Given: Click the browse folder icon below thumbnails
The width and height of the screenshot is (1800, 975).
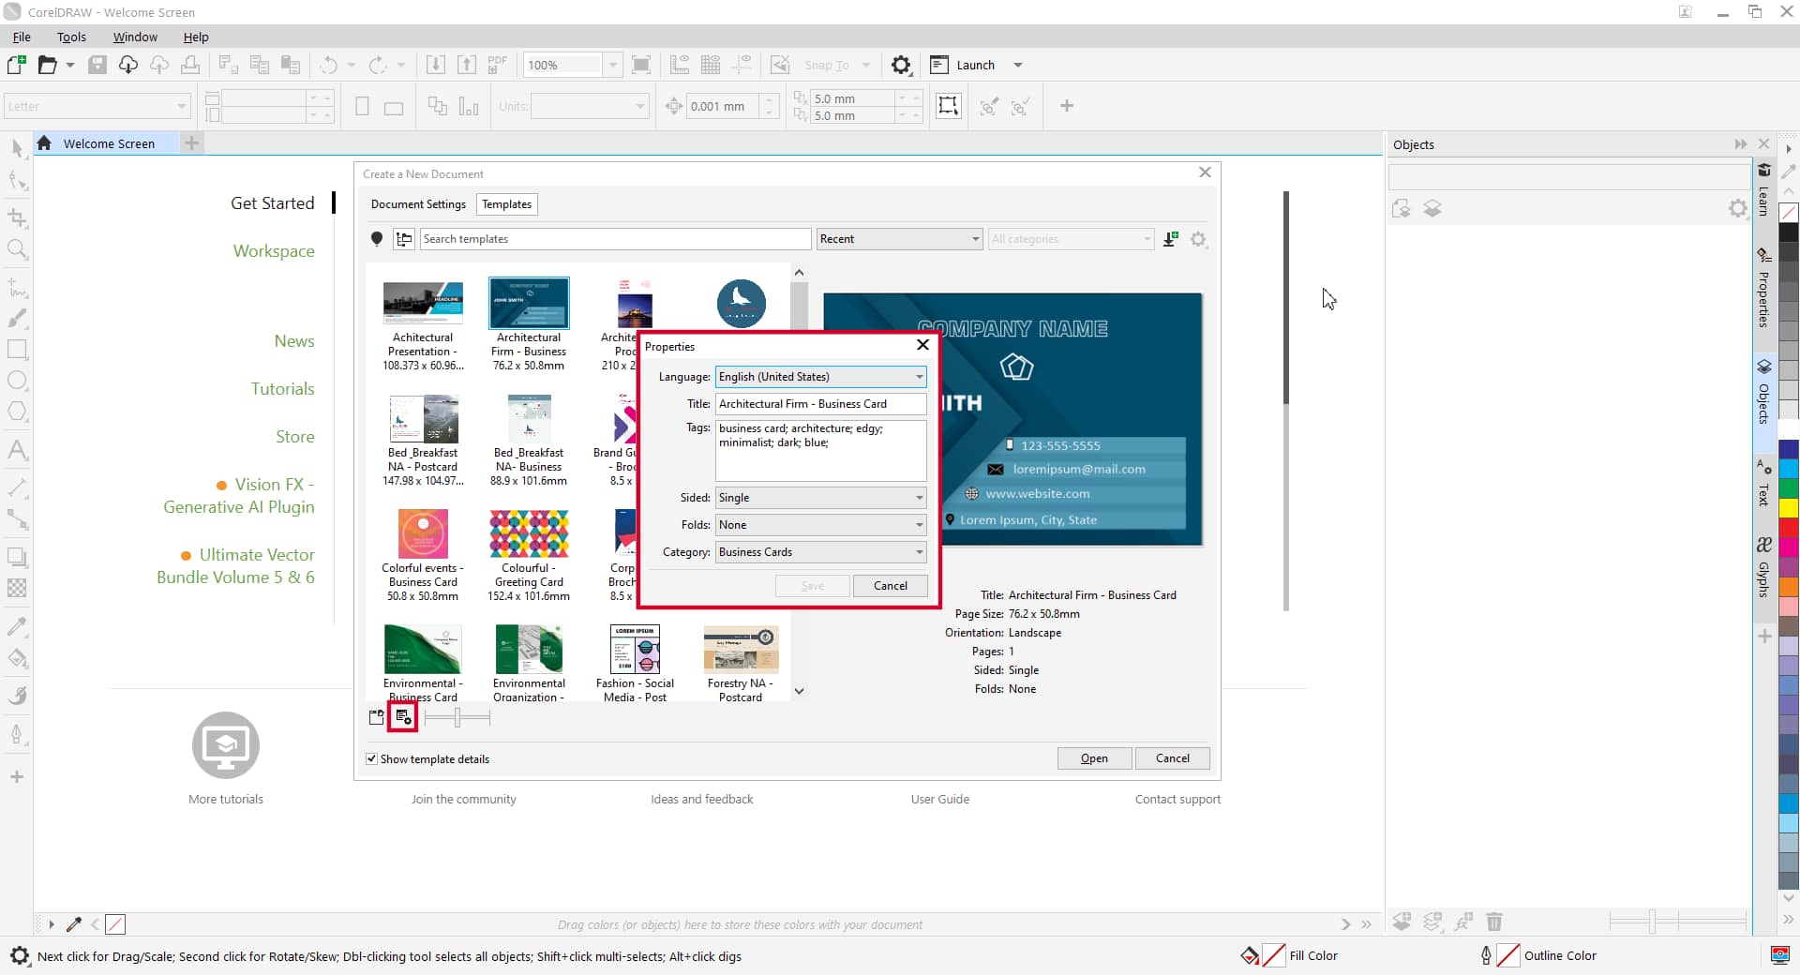Looking at the screenshot, I should point(377,717).
